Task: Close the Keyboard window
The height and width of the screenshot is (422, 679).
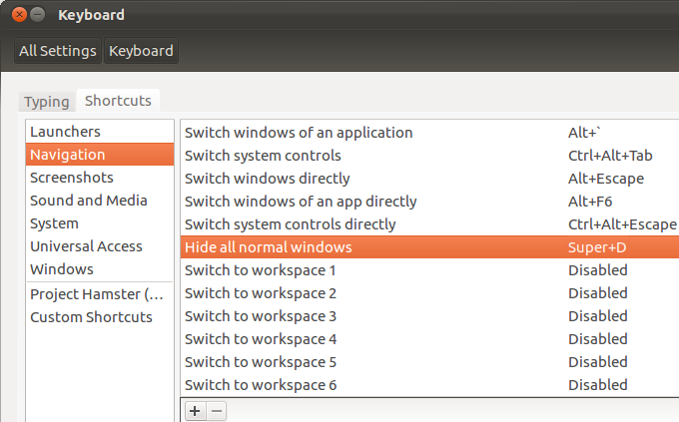Action: 19,16
